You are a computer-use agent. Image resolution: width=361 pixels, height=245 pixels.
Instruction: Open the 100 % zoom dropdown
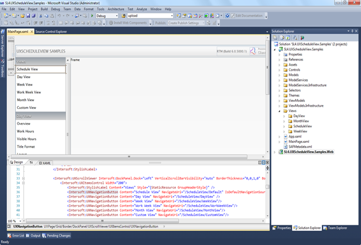click(20, 221)
